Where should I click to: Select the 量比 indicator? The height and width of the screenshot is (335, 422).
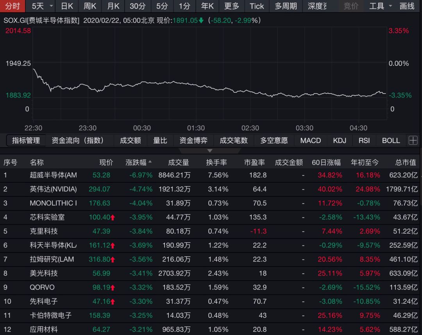(x=160, y=140)
